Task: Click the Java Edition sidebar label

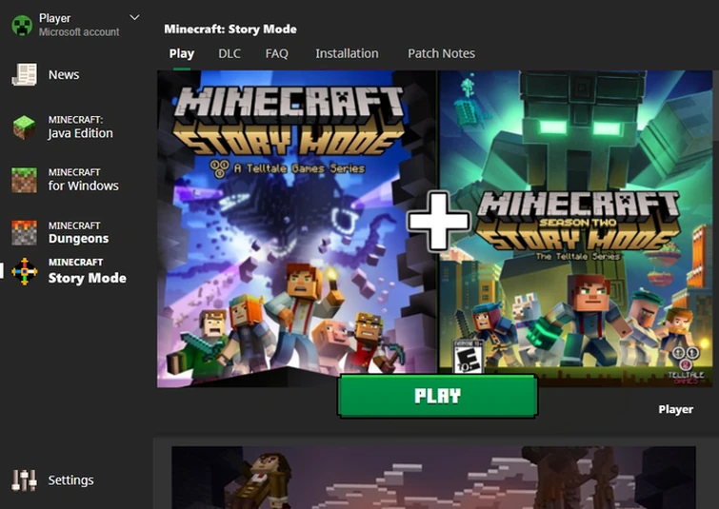Action: (x=81, y=127)
